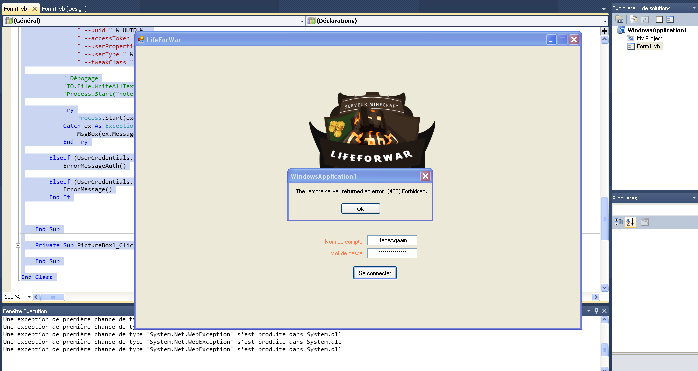Image resolution: width=698 pixels, height=371 pixels.
Task: Click the Fenêtre Exécution panel title
Action: click(25, 311)
